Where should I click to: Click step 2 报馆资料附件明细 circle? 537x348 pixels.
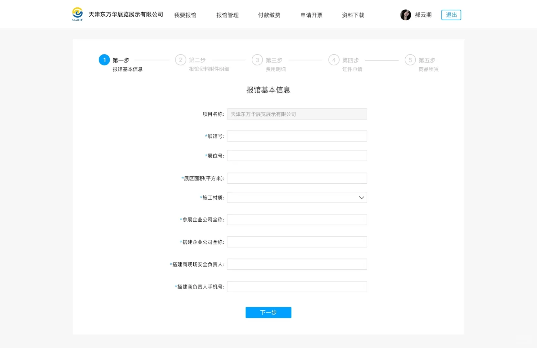pyautogui.click(x=180, y=60)
